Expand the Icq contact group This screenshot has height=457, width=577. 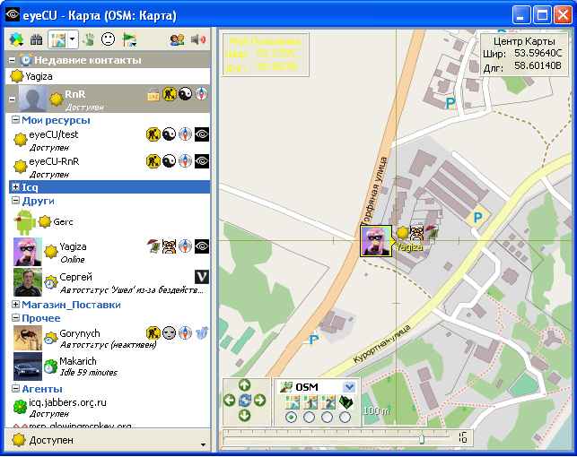(x=15, y=187)
